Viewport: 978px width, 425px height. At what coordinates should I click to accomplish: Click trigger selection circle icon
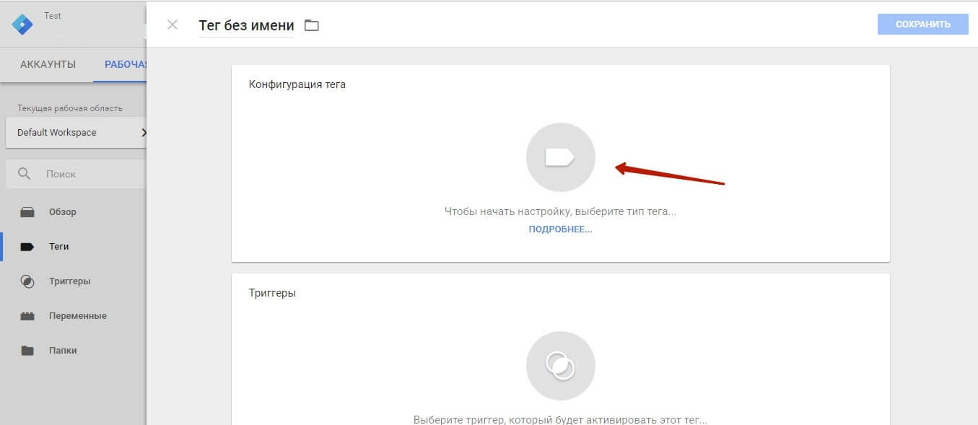(x=560, y=366)
